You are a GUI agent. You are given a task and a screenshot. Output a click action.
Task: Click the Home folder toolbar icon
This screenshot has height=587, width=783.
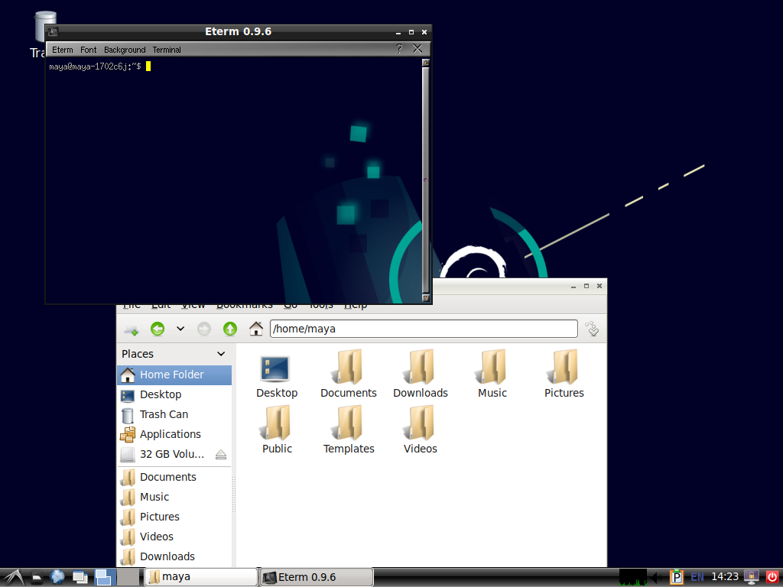point(256,329)
